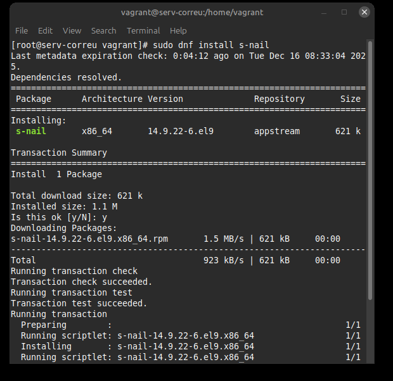The image size is (393, 381).
Task: Open the Help menu
Action: 178,30
